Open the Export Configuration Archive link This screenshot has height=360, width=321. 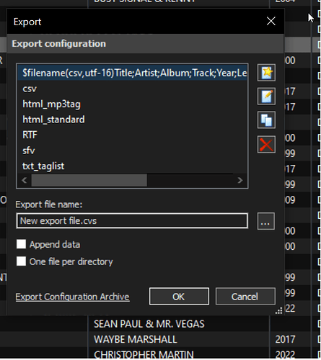click(x=73, y=297)
